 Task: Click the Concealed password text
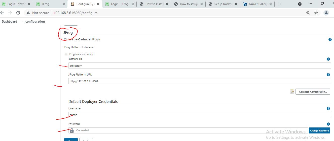tap(83, 130)
